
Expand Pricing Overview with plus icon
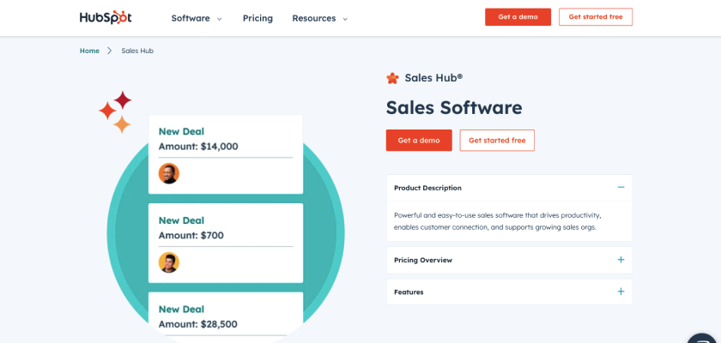coord(621,260)
